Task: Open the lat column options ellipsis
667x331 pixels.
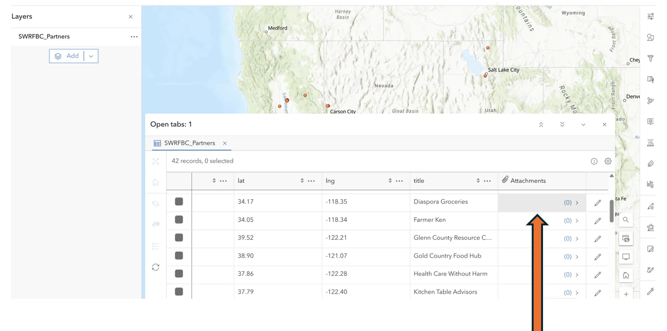Action: 311,181
